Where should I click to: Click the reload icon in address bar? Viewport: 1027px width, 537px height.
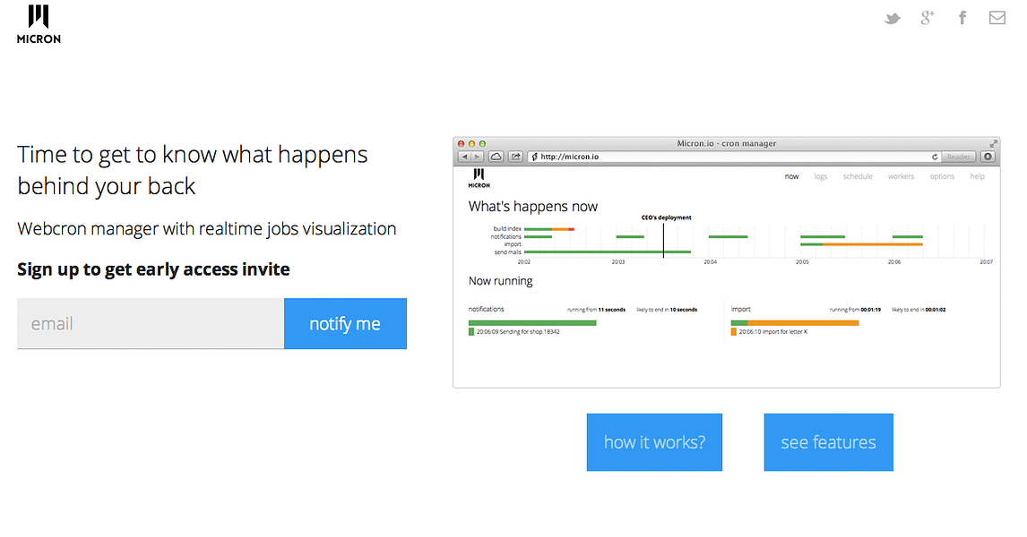935,157
